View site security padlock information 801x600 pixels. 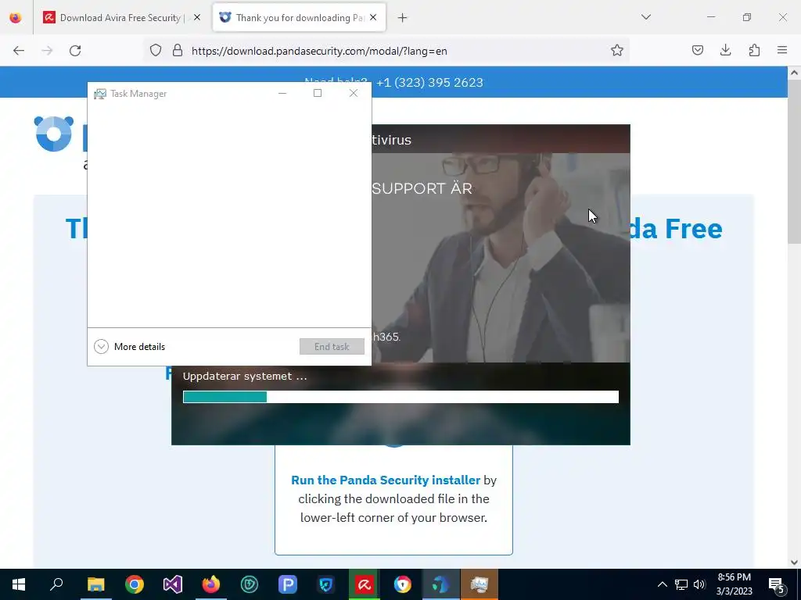178,51
